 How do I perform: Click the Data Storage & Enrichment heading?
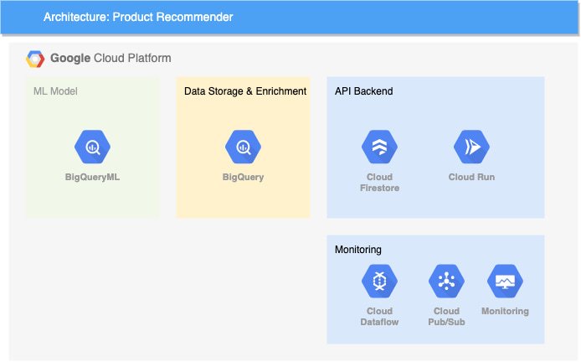245,91
